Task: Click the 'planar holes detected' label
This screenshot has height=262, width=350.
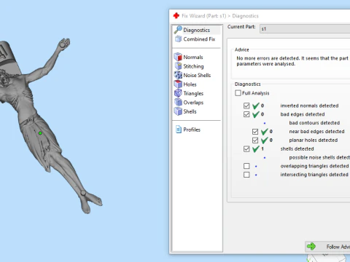Action: pyautogui.click(x=314, y=140)
